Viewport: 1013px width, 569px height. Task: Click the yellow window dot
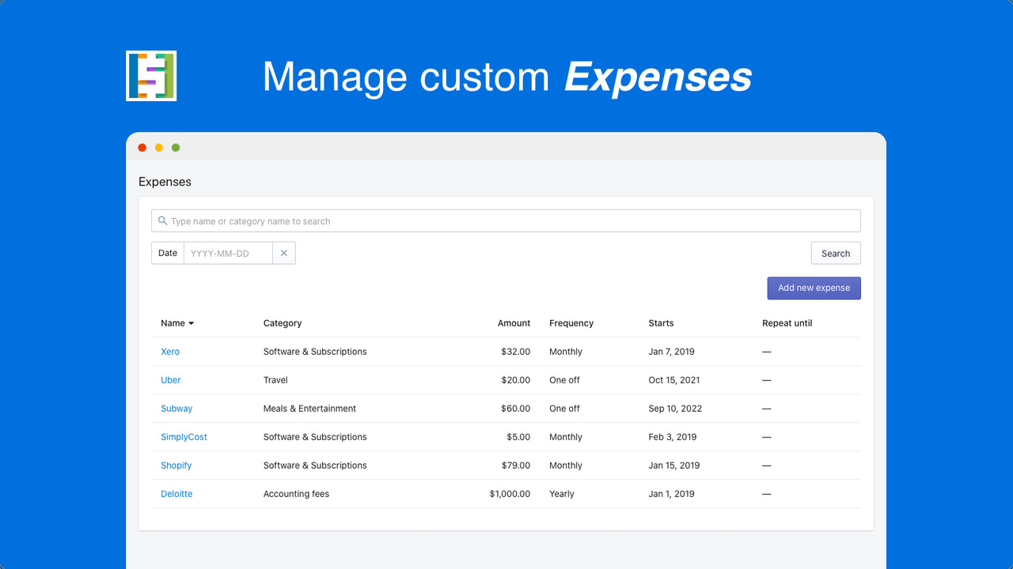coord(158,147)
